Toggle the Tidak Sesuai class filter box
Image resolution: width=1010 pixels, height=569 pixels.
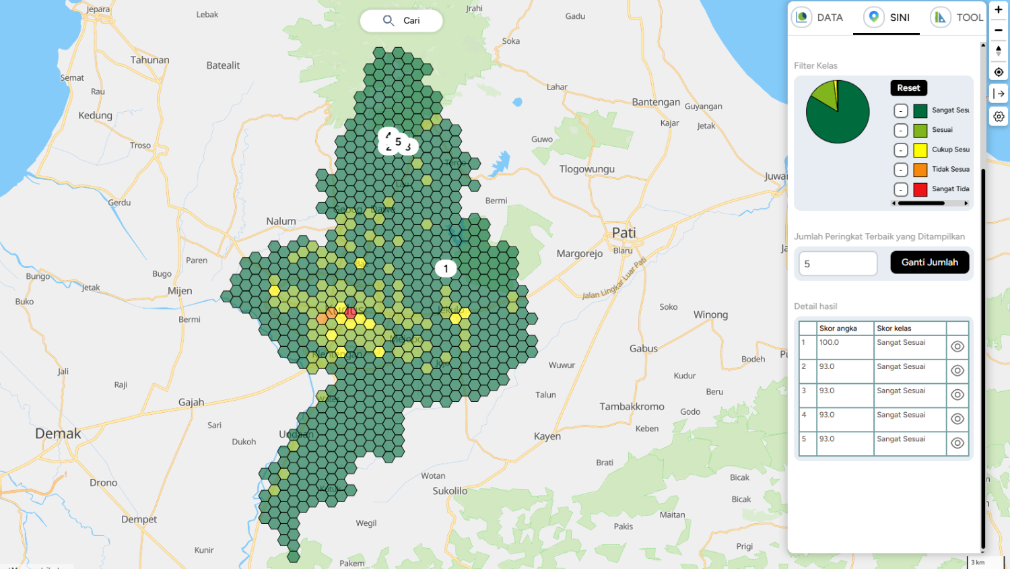[x=901, y=170]
